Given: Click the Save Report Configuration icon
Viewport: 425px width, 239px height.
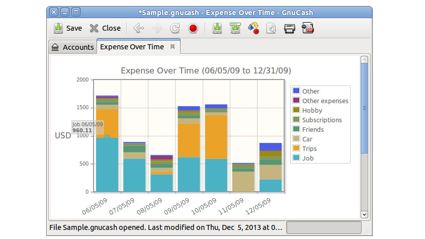Looking at the screenshot, I should [x=217, y=28].
